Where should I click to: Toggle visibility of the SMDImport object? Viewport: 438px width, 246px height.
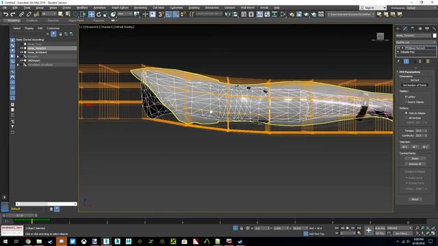pyautogui.click(x=21, y=61)
